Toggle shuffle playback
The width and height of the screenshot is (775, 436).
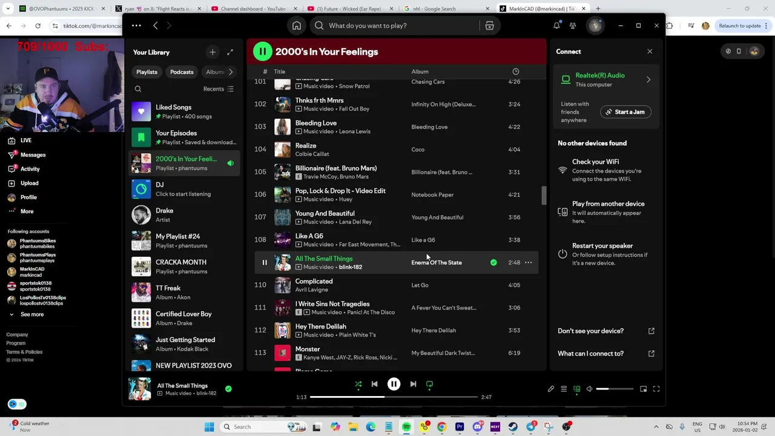(x=358, y=384)
